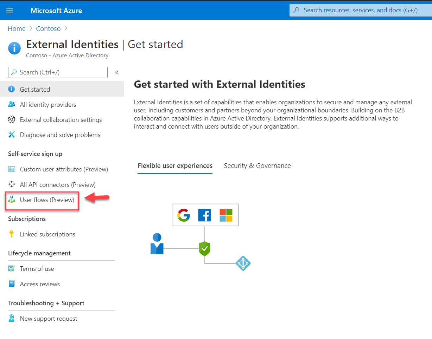Click Get started with External Identities heading

click(220, 84)
